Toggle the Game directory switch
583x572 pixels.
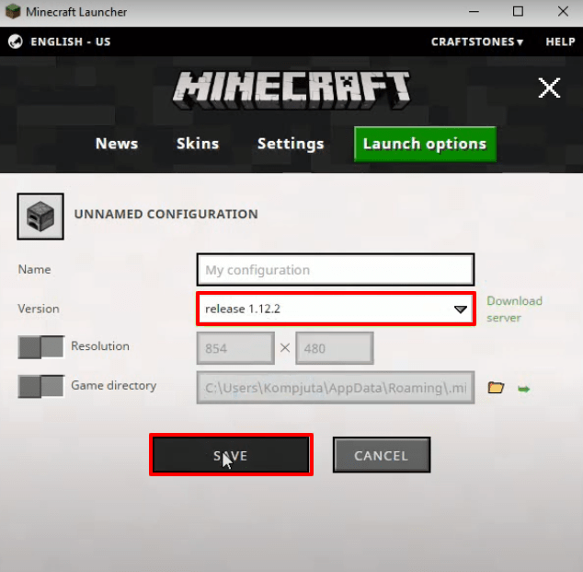click(x=40, y=386)
